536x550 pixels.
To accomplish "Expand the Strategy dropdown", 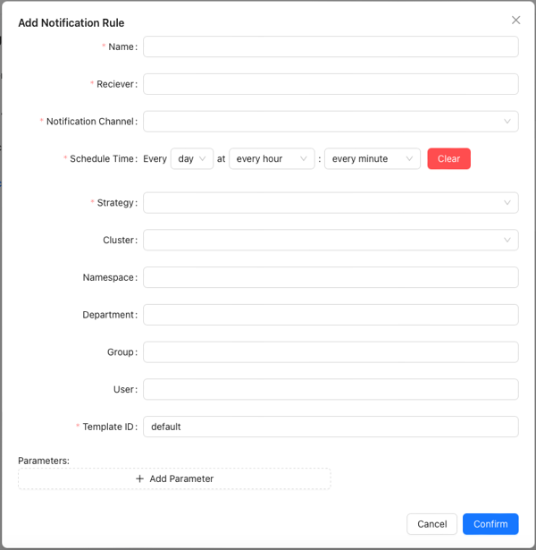I will tap(331, 203).
